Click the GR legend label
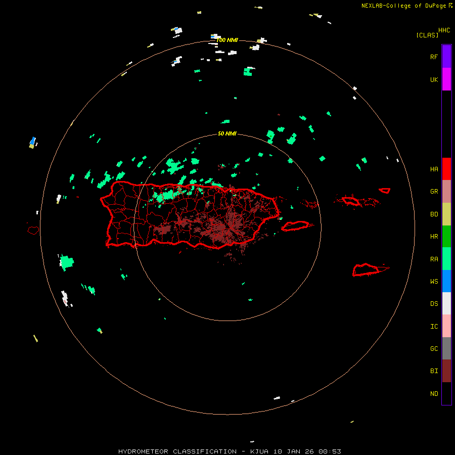The image size is (455, 455). 434,192
